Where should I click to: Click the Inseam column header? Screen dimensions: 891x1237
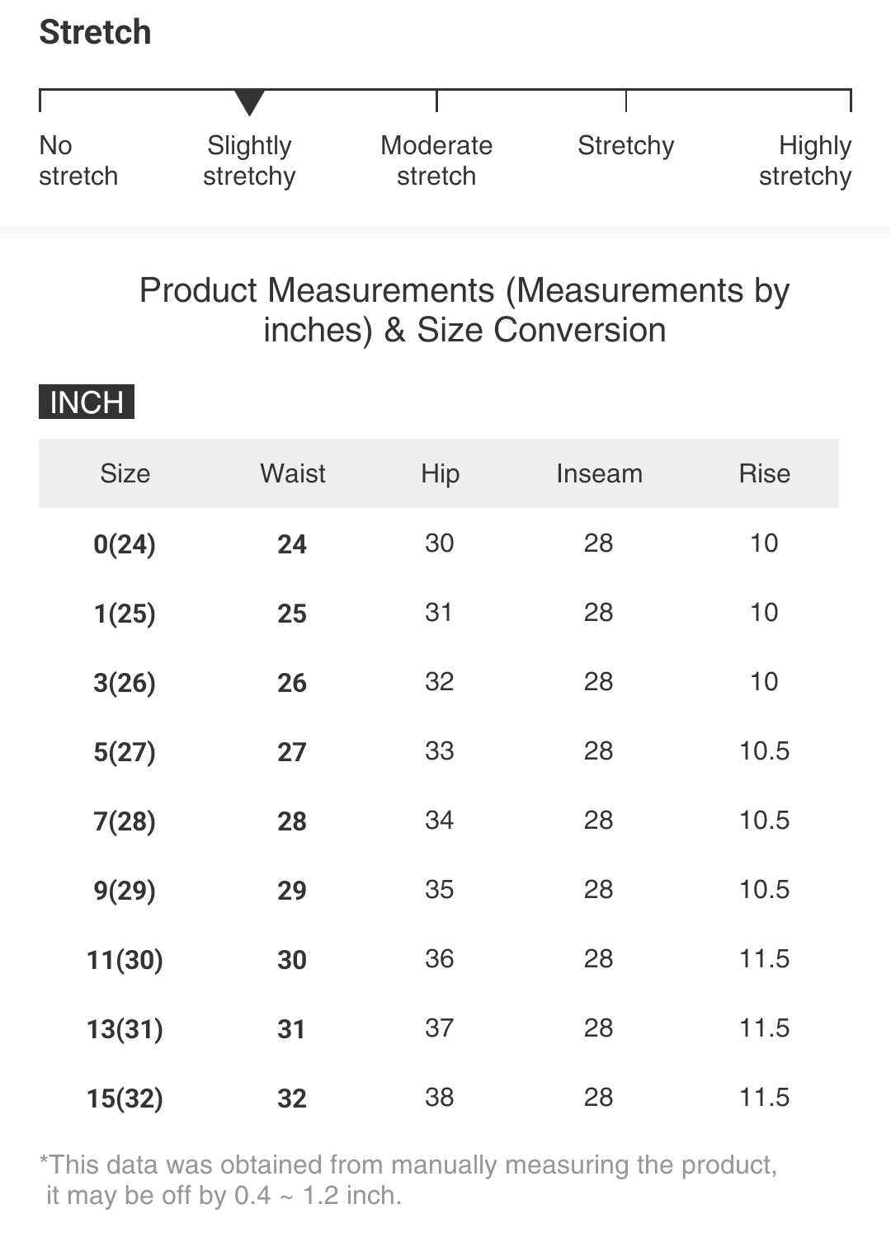point(599,473)
